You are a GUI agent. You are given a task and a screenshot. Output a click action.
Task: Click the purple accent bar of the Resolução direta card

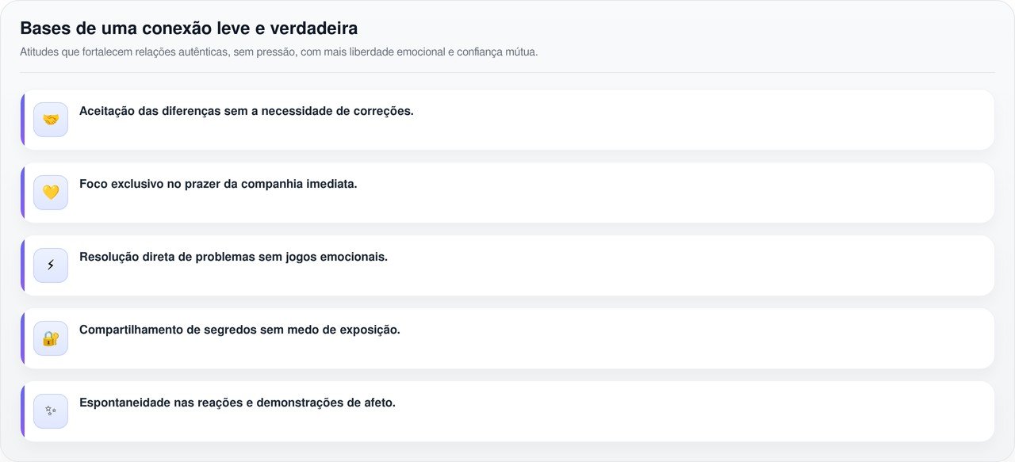tap(23, 265)
